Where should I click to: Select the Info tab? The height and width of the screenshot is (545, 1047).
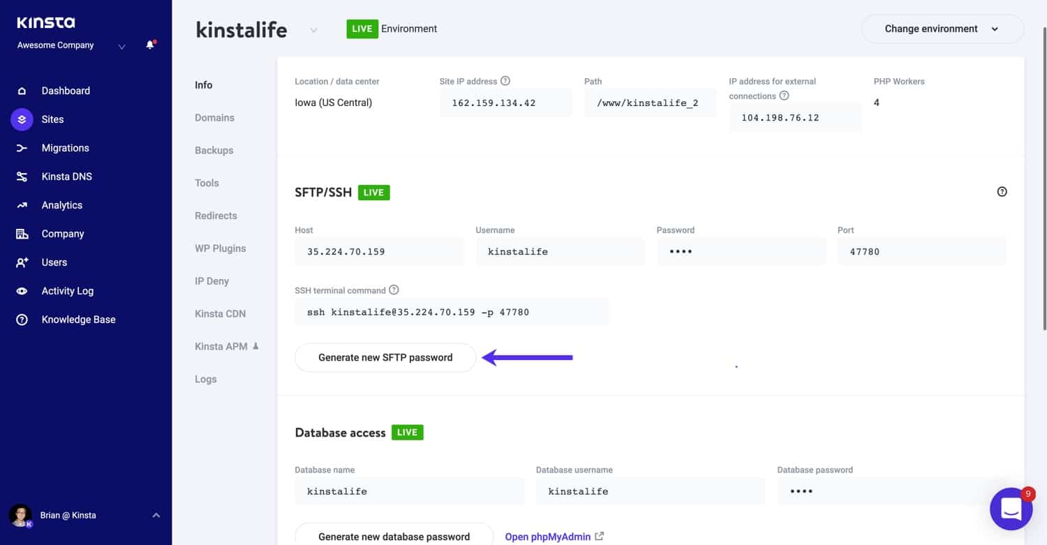[x=203, y=85]
